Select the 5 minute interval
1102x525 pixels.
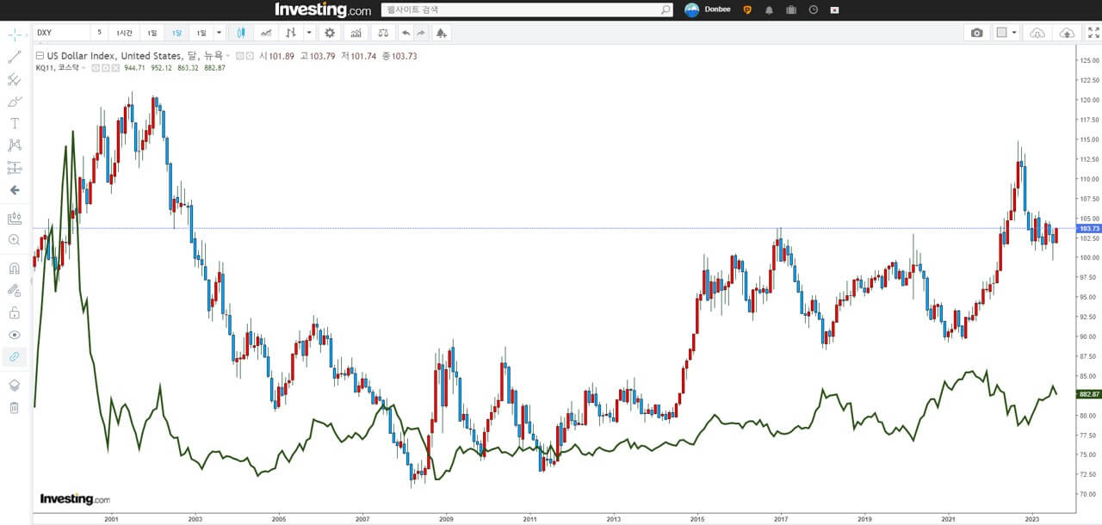(x=99, y=33)
